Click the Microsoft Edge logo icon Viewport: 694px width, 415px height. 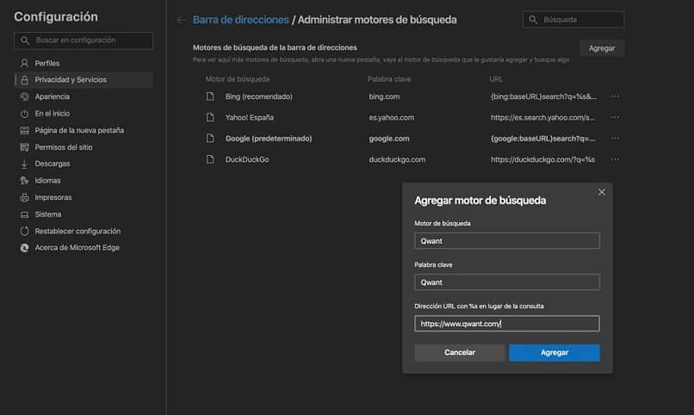[x=24, y=248]
